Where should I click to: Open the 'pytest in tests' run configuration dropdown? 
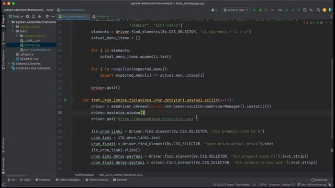tap(236, 10)
